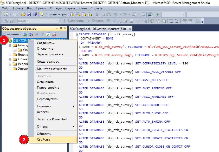This screenshot has height=152, width=219.
Task: Click the Refresh icon in Object Explorer toolbar
Action: (48, 34)
